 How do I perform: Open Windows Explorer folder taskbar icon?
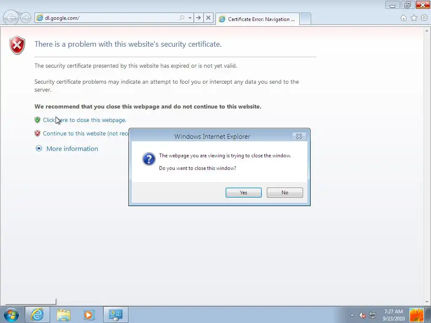[64, 315]
